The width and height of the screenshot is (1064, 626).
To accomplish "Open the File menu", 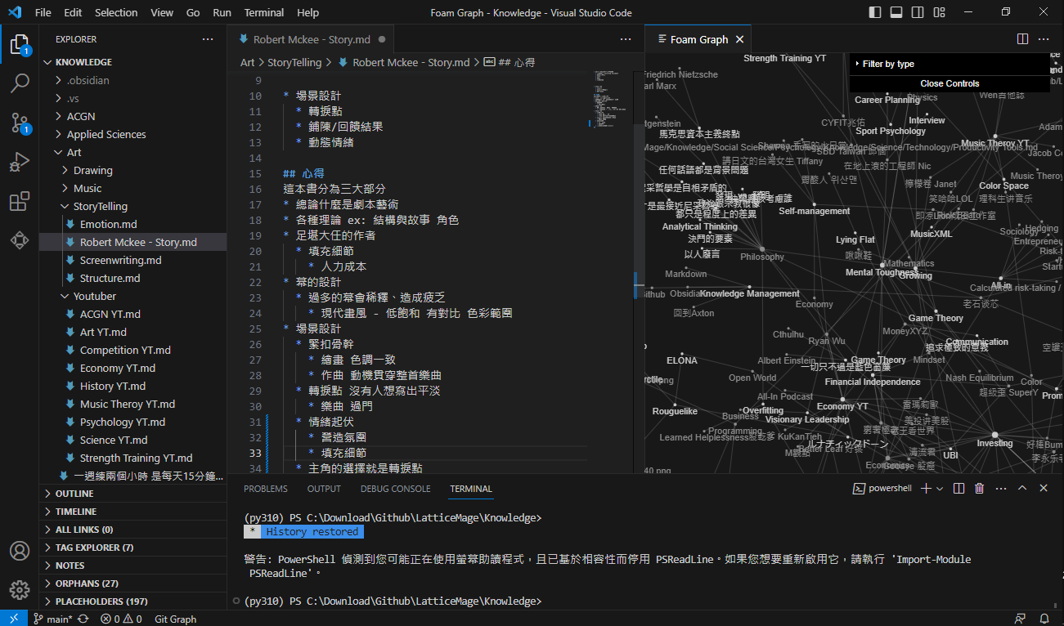I will 43,12.
